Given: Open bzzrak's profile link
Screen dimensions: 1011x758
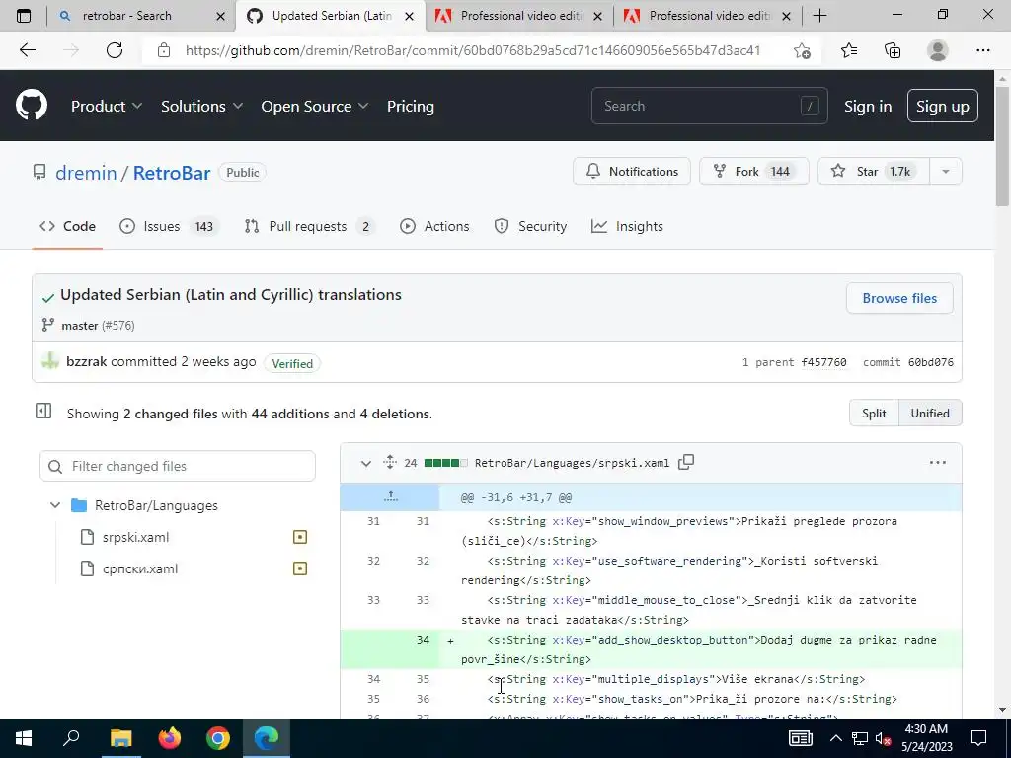Looking at the screenshot, I should click(x=87, y=361).
